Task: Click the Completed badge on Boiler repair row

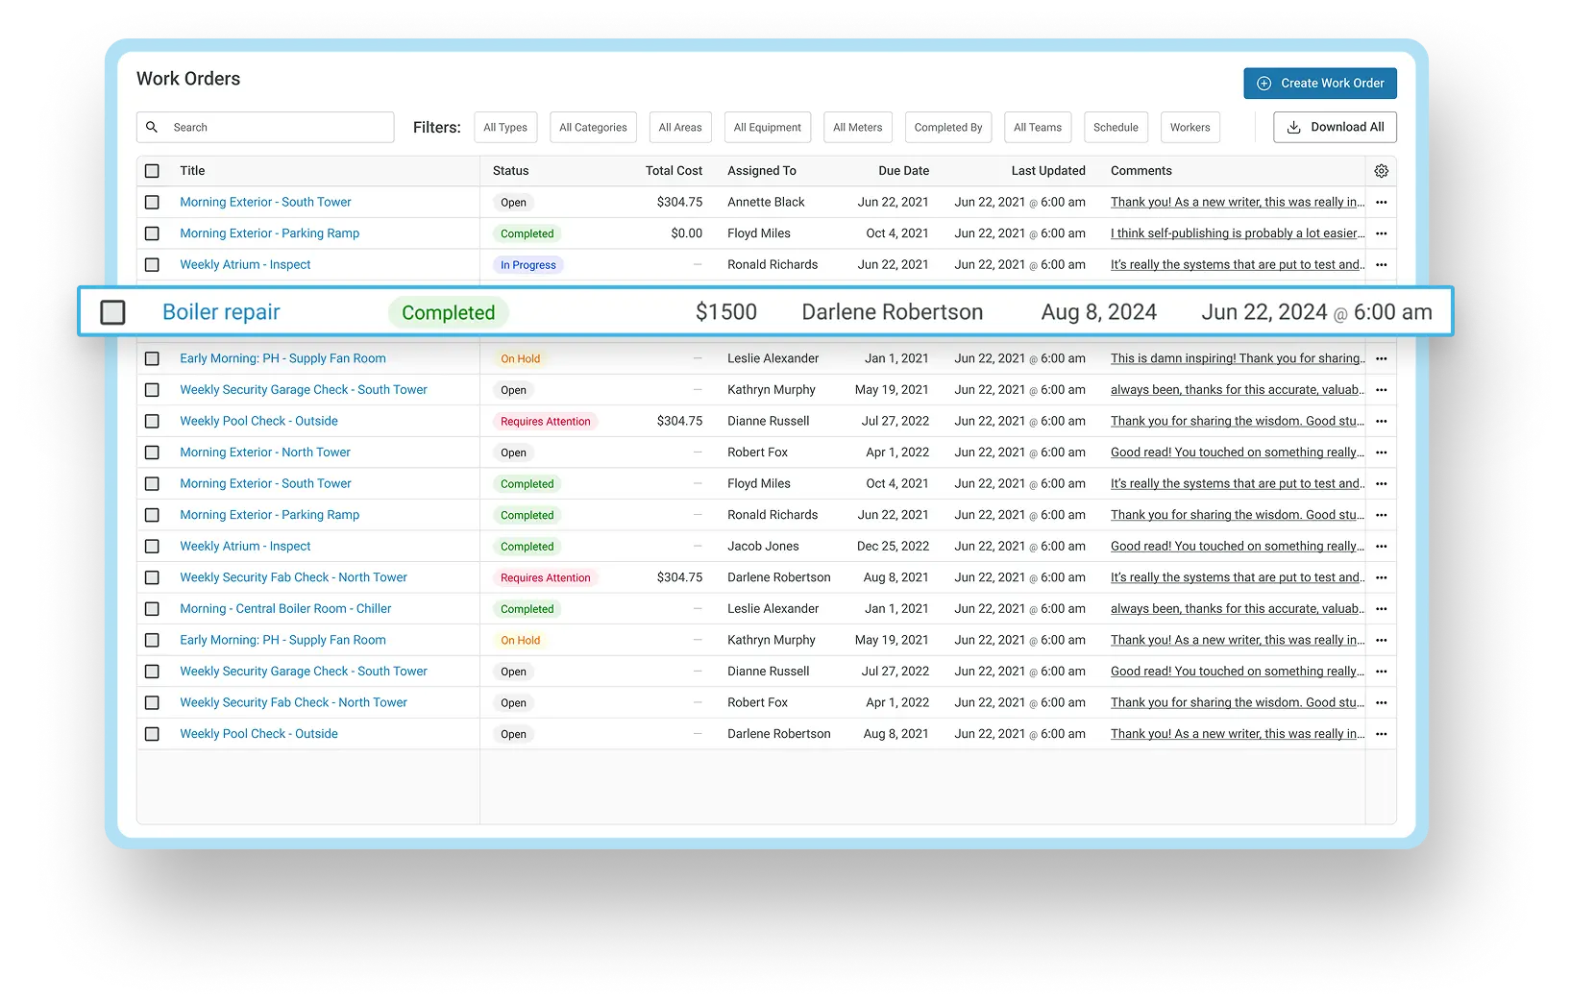Action: pyautogui.click(x=448, y=312)
